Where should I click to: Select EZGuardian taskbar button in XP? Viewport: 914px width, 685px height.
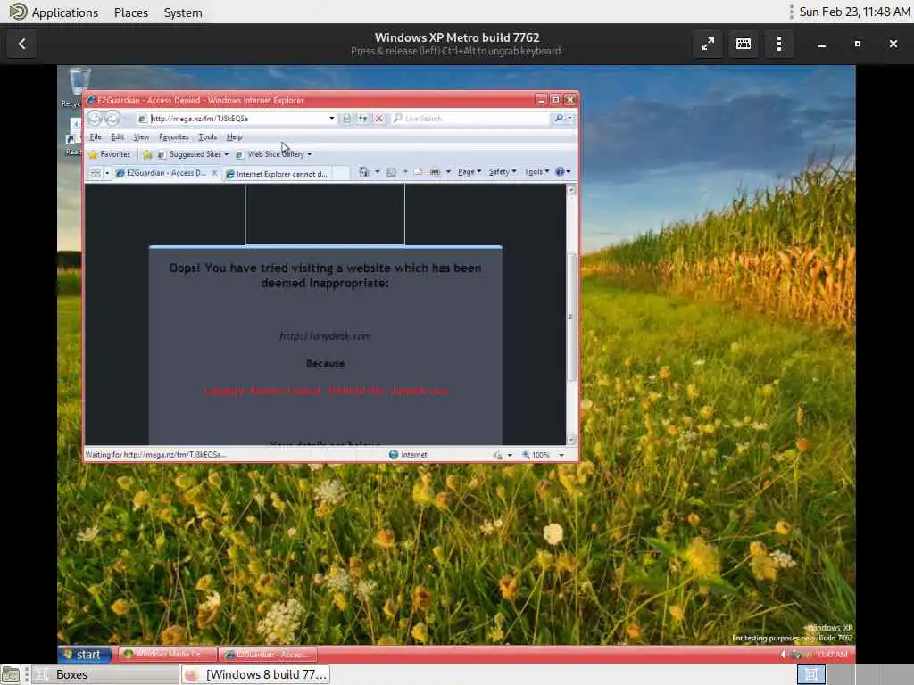pos(268,655)
